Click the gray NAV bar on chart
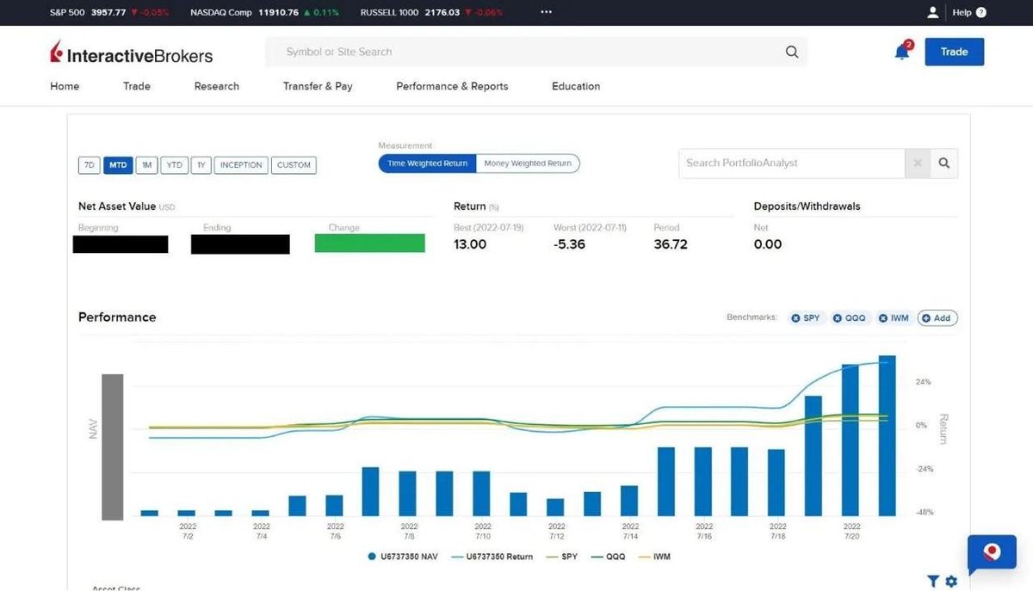1033x591 pixels. (x=113, y=446)
